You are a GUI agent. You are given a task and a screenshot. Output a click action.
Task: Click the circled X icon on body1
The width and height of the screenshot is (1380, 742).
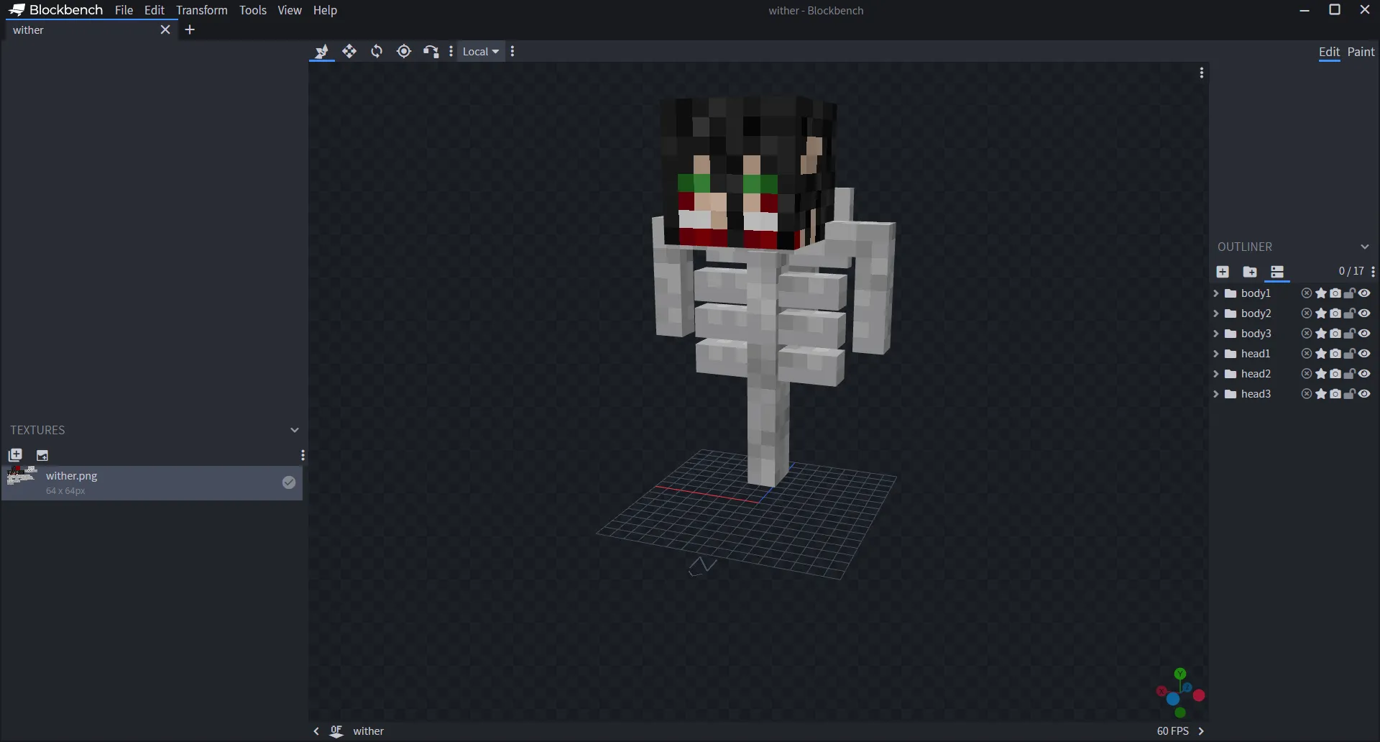(1307, 293)
